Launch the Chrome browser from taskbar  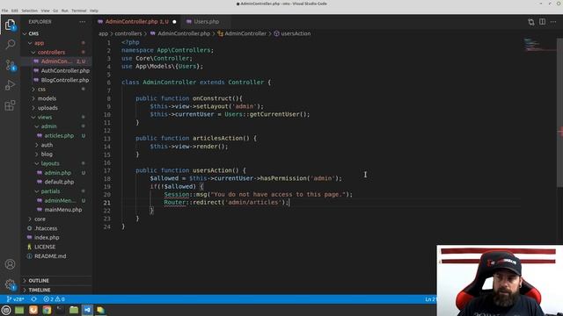pyautogui.click(x=47, y=310)
